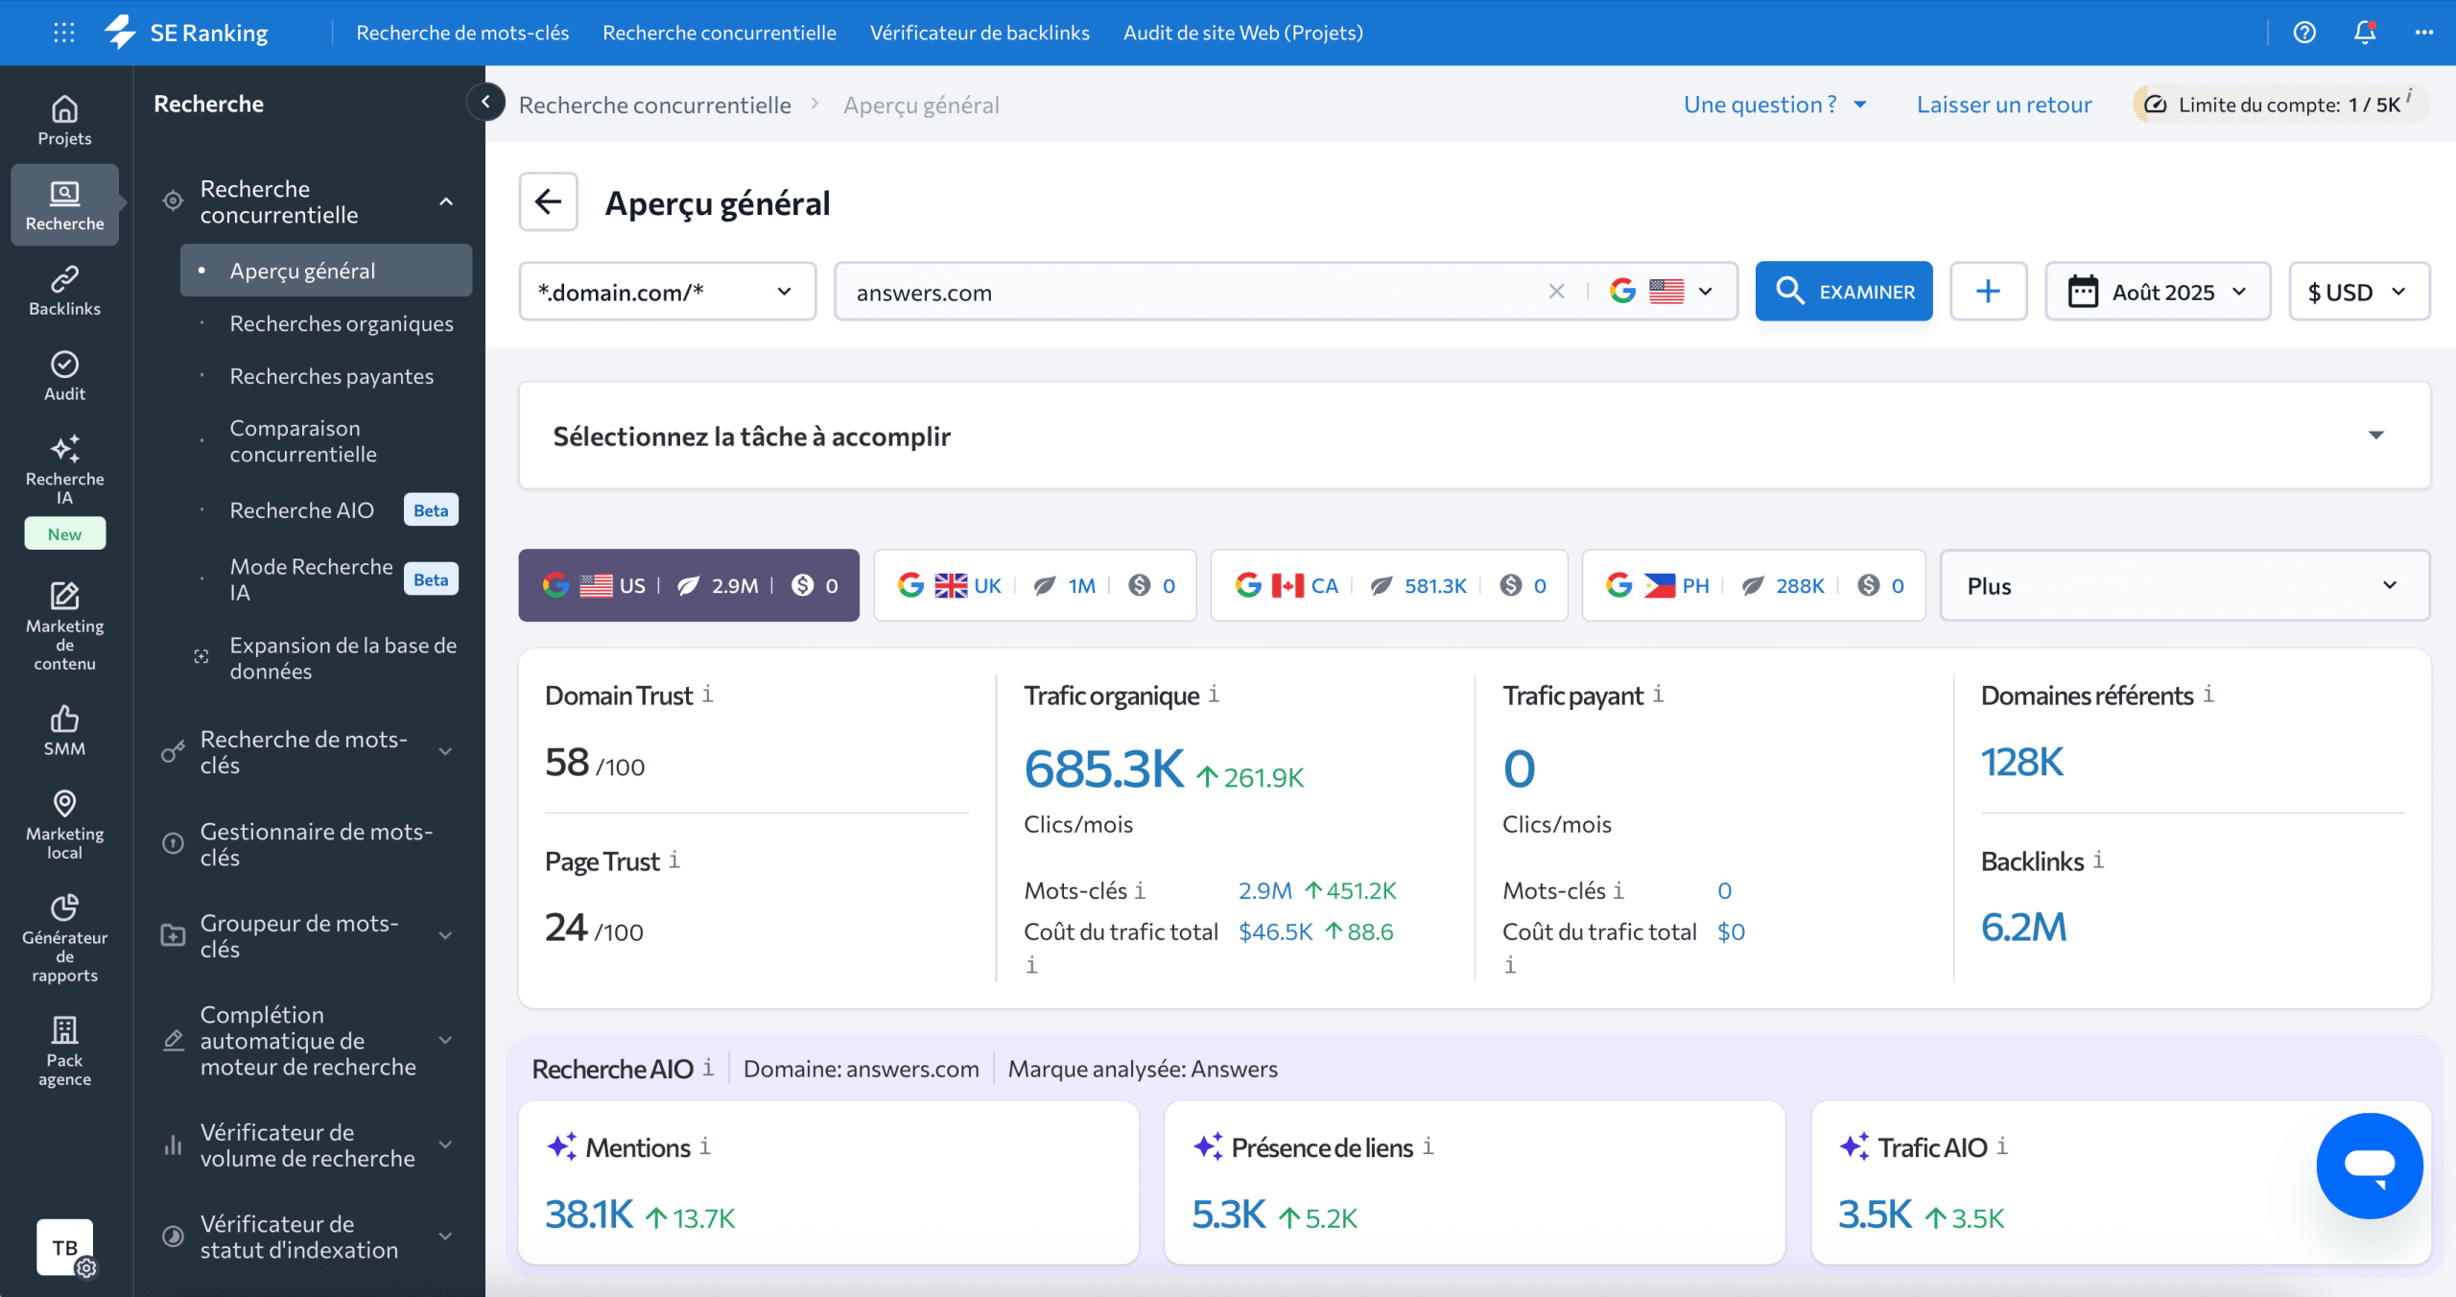The height and width of the screenshot is (1297, 2456).
Task: Select Recherches payantes in side menu
Action: point(331,376)
